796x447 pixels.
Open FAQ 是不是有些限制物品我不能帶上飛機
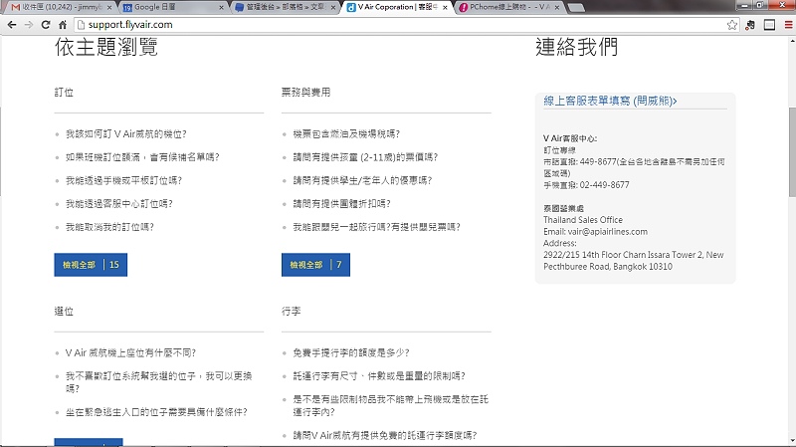(x=390, y=405)
